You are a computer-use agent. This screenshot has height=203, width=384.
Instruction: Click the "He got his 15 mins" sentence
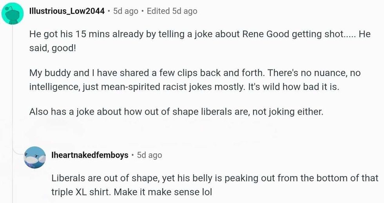pyautogui.click(x=194, y=34)
